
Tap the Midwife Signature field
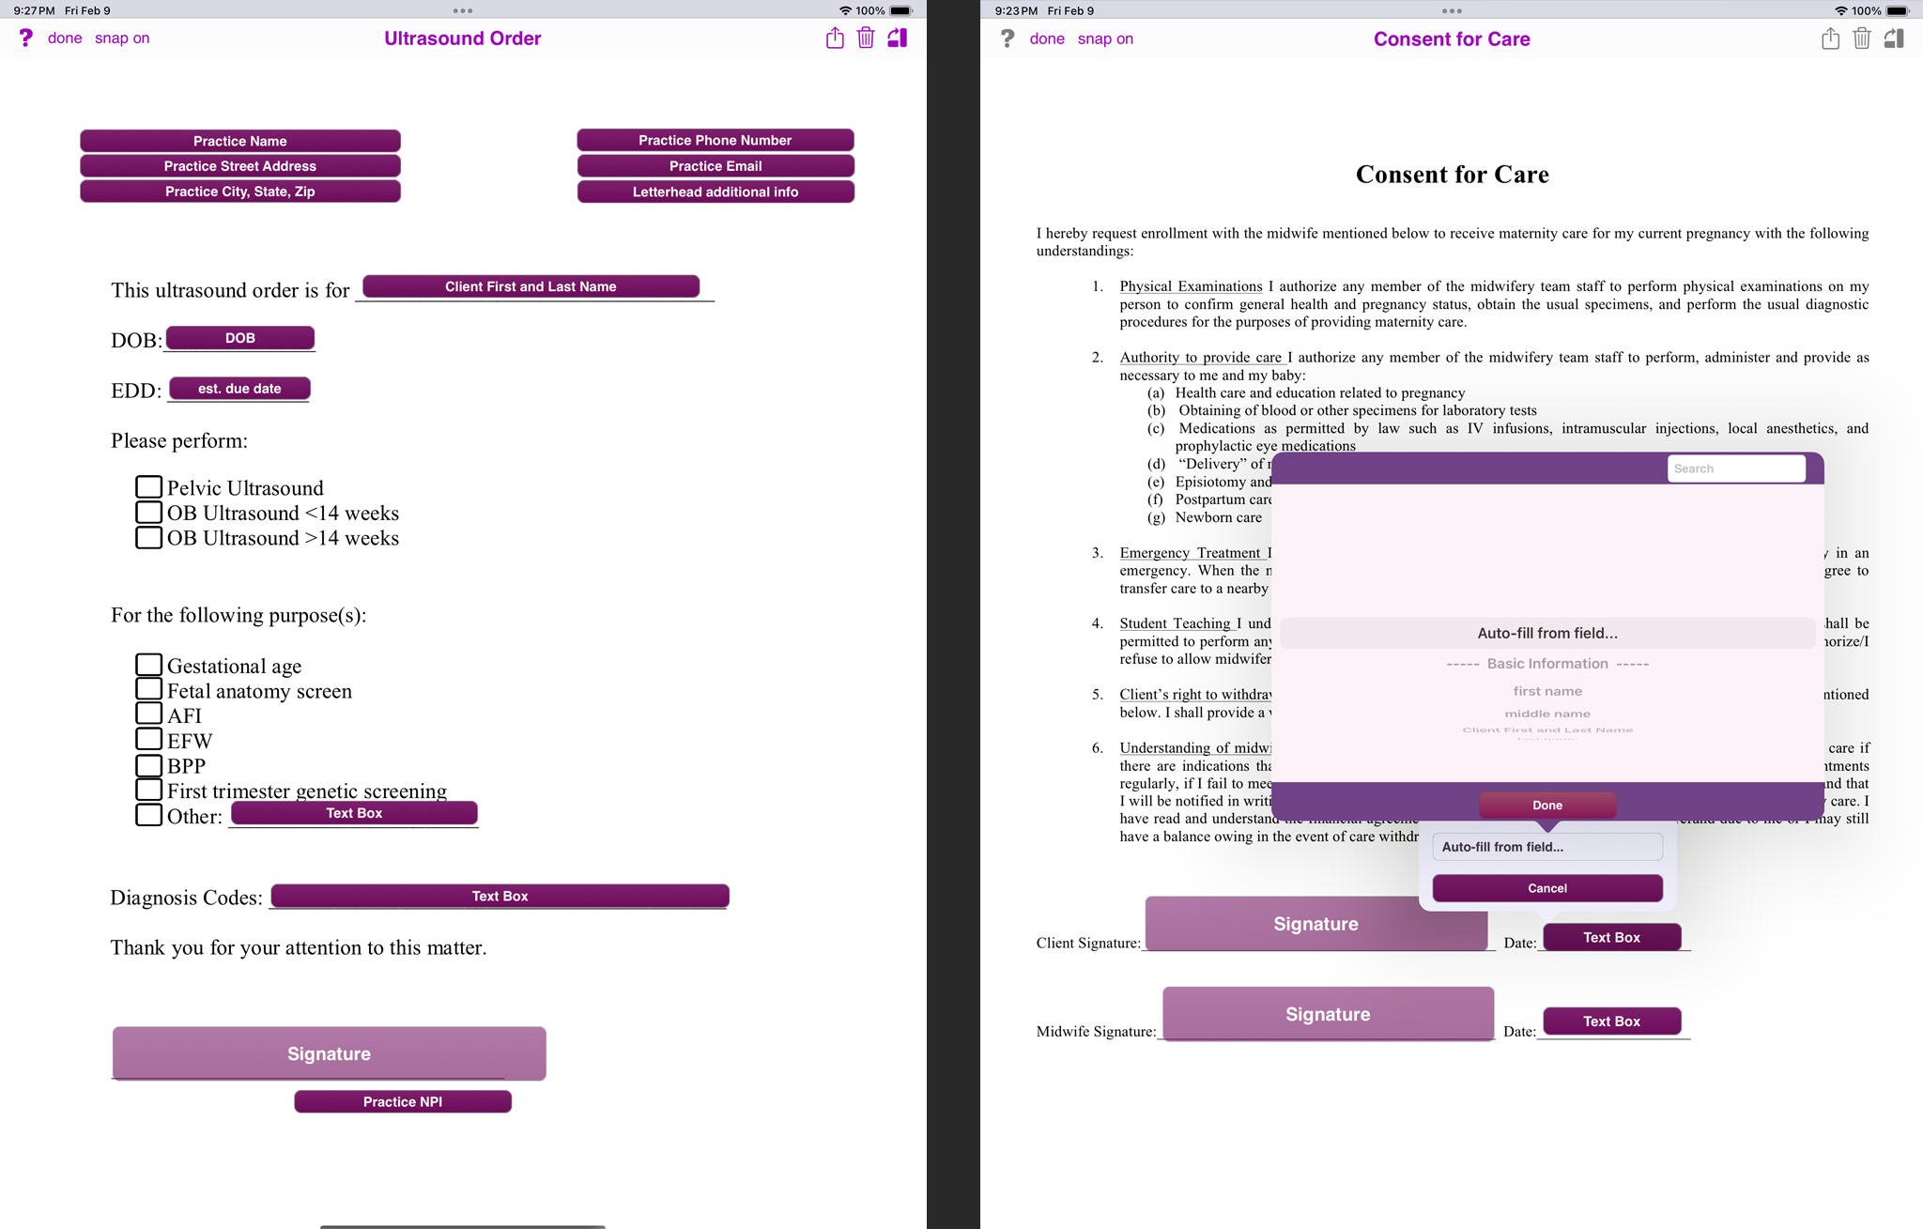[1328, 1013]
